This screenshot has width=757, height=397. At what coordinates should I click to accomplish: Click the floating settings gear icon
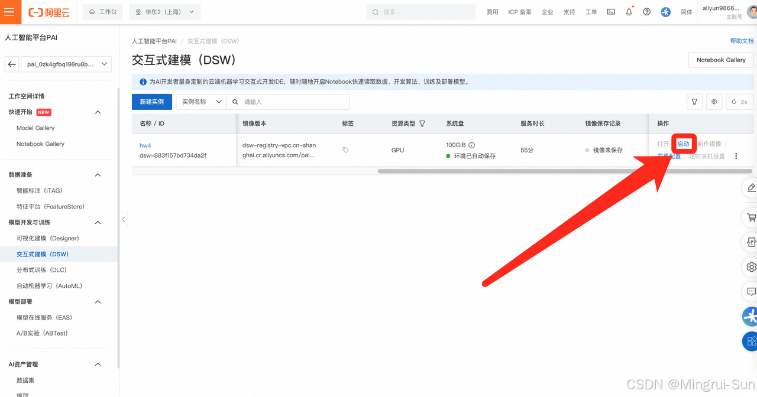[750, 266]
